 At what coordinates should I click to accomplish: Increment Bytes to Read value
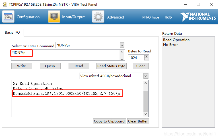[146, 56]
